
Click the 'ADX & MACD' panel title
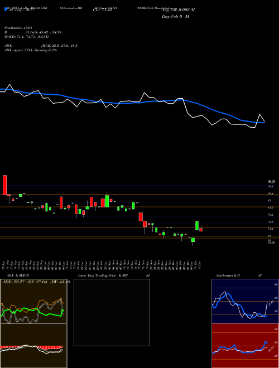coord(18,275)
